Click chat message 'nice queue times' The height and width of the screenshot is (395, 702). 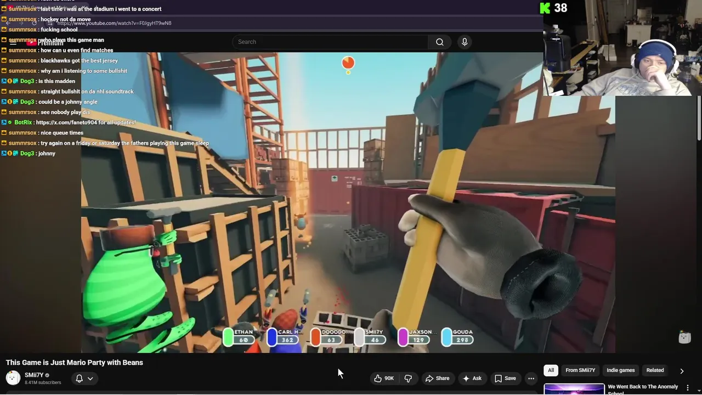[62, 133]
